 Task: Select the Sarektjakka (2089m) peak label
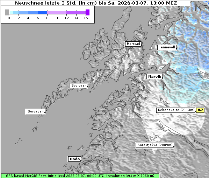[x=155, y=145]
